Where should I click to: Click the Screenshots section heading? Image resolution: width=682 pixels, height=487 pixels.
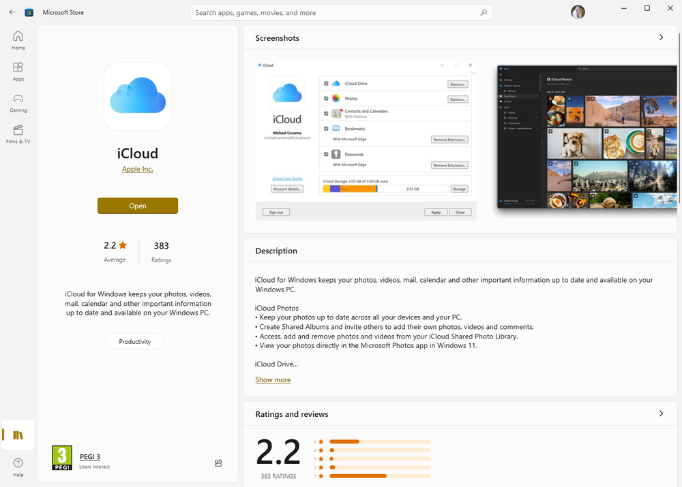[277, 37]
